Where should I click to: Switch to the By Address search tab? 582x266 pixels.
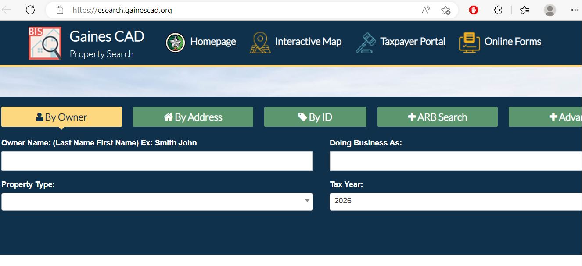coord(193,117)
